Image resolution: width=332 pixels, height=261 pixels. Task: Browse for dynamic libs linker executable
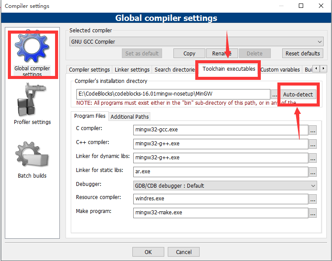312,158
